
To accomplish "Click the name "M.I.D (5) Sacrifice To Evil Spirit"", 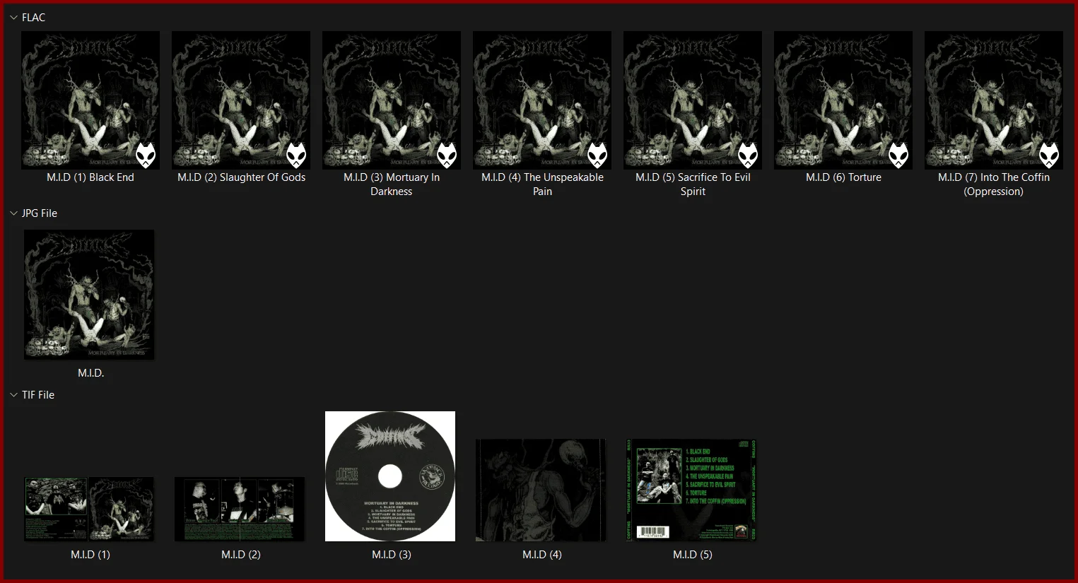I will (693, 184).
